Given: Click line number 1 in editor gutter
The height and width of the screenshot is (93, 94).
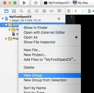Looking at the screenshot, I should coord(72,17).
